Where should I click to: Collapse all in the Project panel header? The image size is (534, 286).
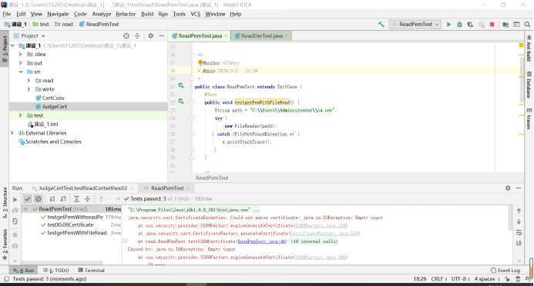click(137, 35)
